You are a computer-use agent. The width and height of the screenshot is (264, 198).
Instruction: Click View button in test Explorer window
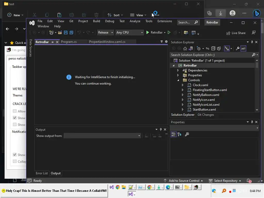click(138, 15)
